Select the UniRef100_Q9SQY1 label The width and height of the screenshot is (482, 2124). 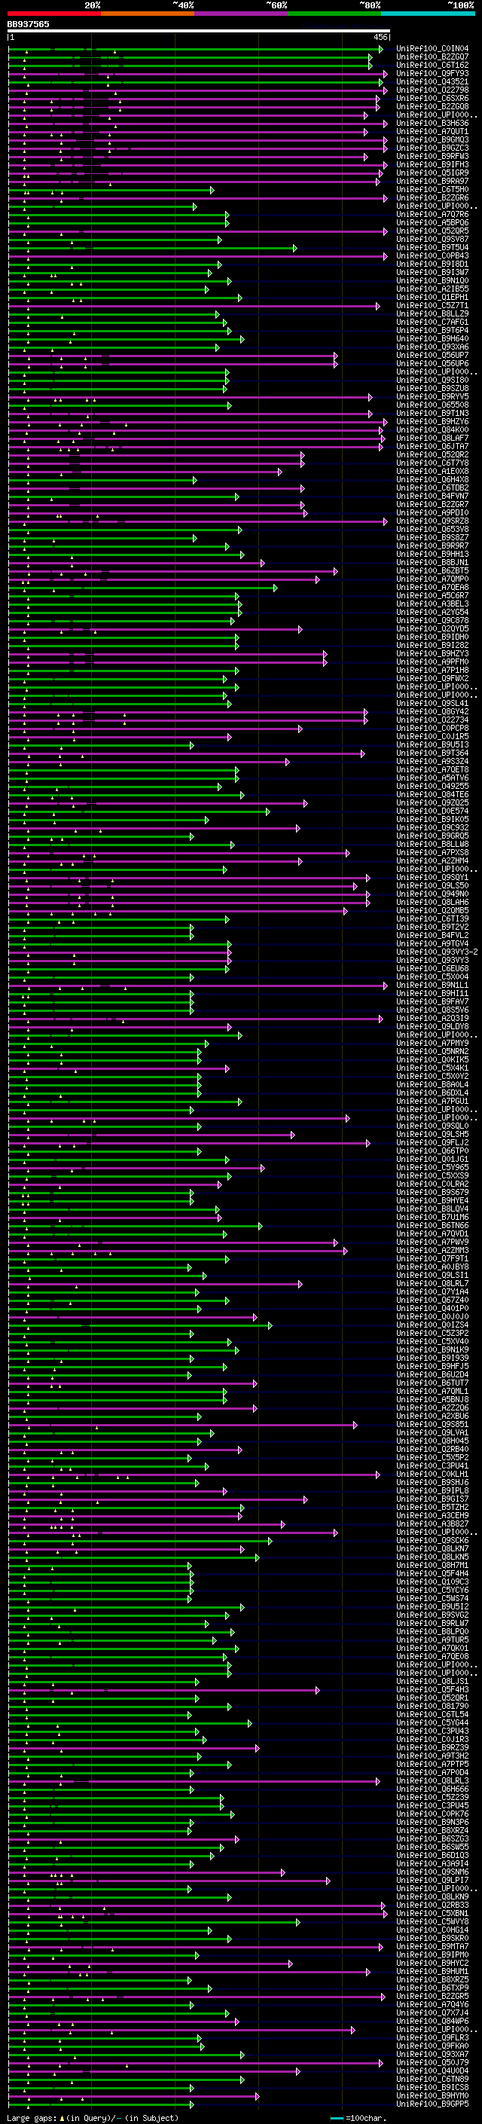click(x=432, y=877)
